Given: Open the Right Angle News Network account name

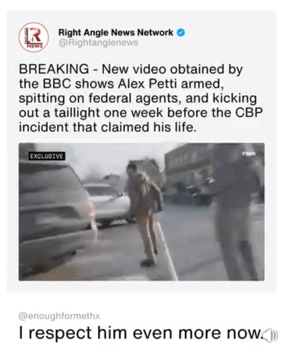Looking at the screenshot, I should coord(116,33).
